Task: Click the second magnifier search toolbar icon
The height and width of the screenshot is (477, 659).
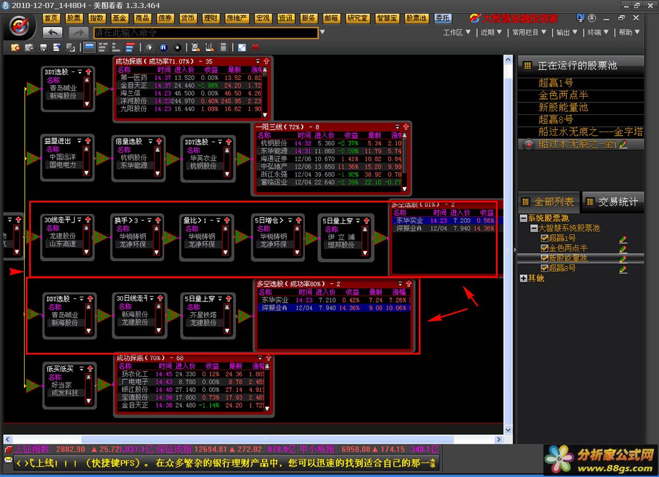Action: (x=209, y=47)
